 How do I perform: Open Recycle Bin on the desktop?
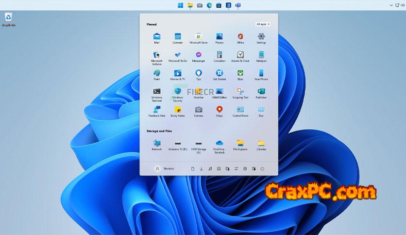click(x=9, y=18)
